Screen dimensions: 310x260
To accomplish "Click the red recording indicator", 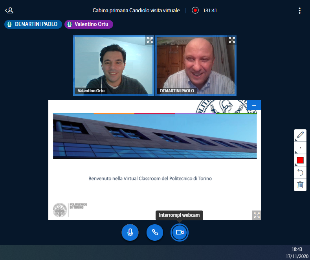I will point(195,11).
